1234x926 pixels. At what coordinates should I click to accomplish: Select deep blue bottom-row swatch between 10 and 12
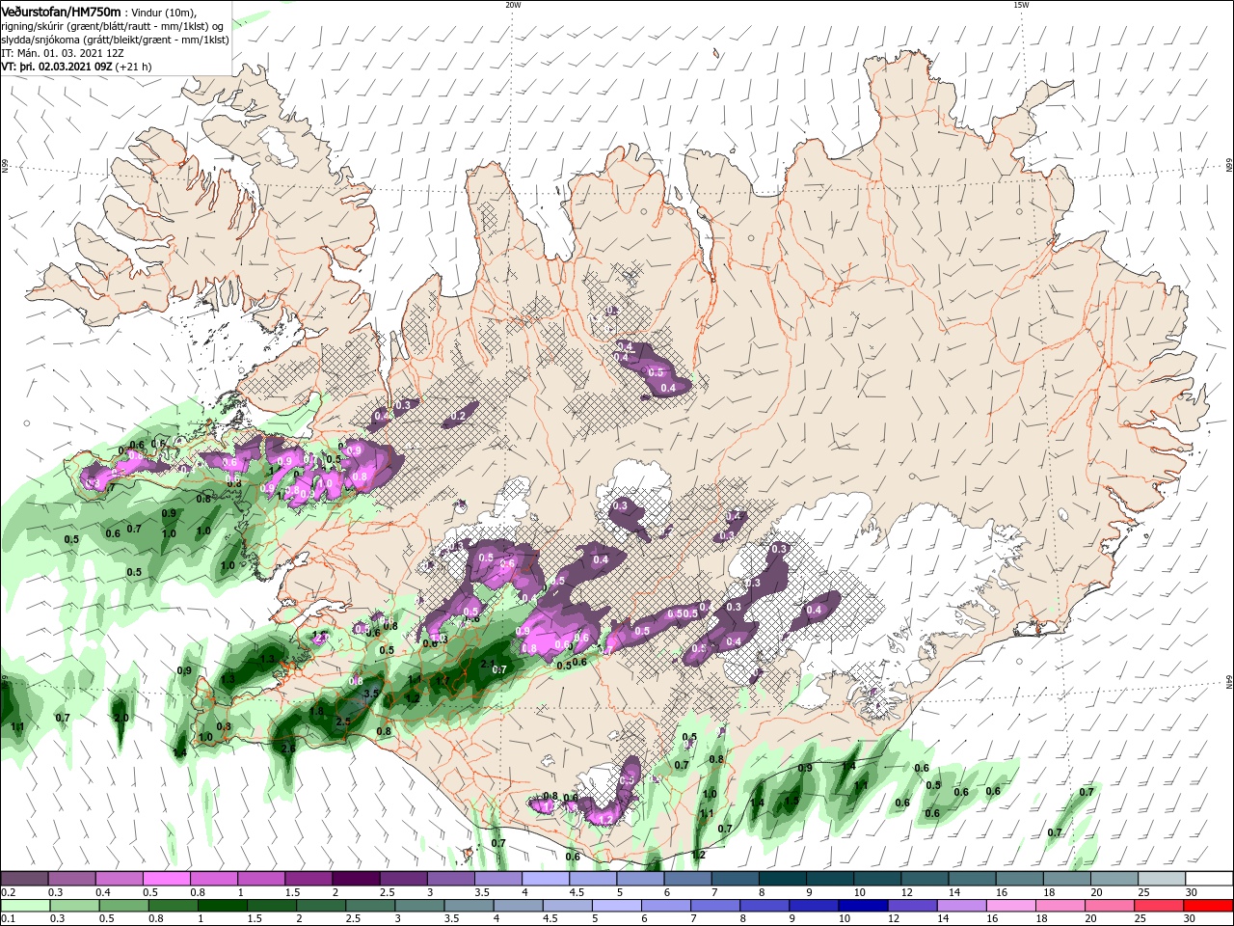(862, 906)
